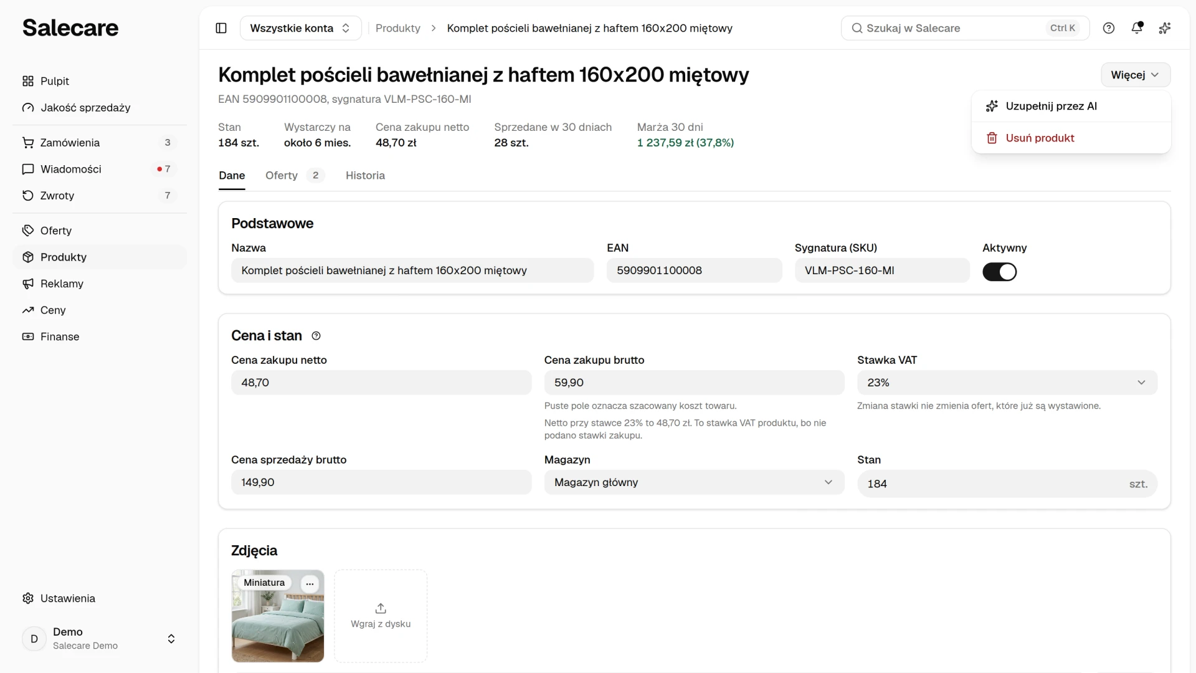Click the info icon next to Cena i stan
Viewport: 1196px width, 673px height.
pos(316,336)
